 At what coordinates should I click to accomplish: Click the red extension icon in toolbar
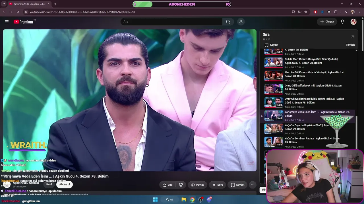tap(315, 12)
